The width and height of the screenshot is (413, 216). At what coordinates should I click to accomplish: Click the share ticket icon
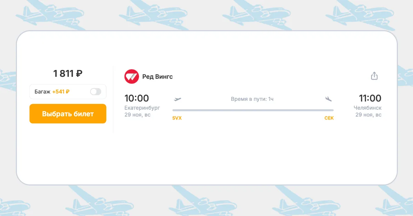374,76
